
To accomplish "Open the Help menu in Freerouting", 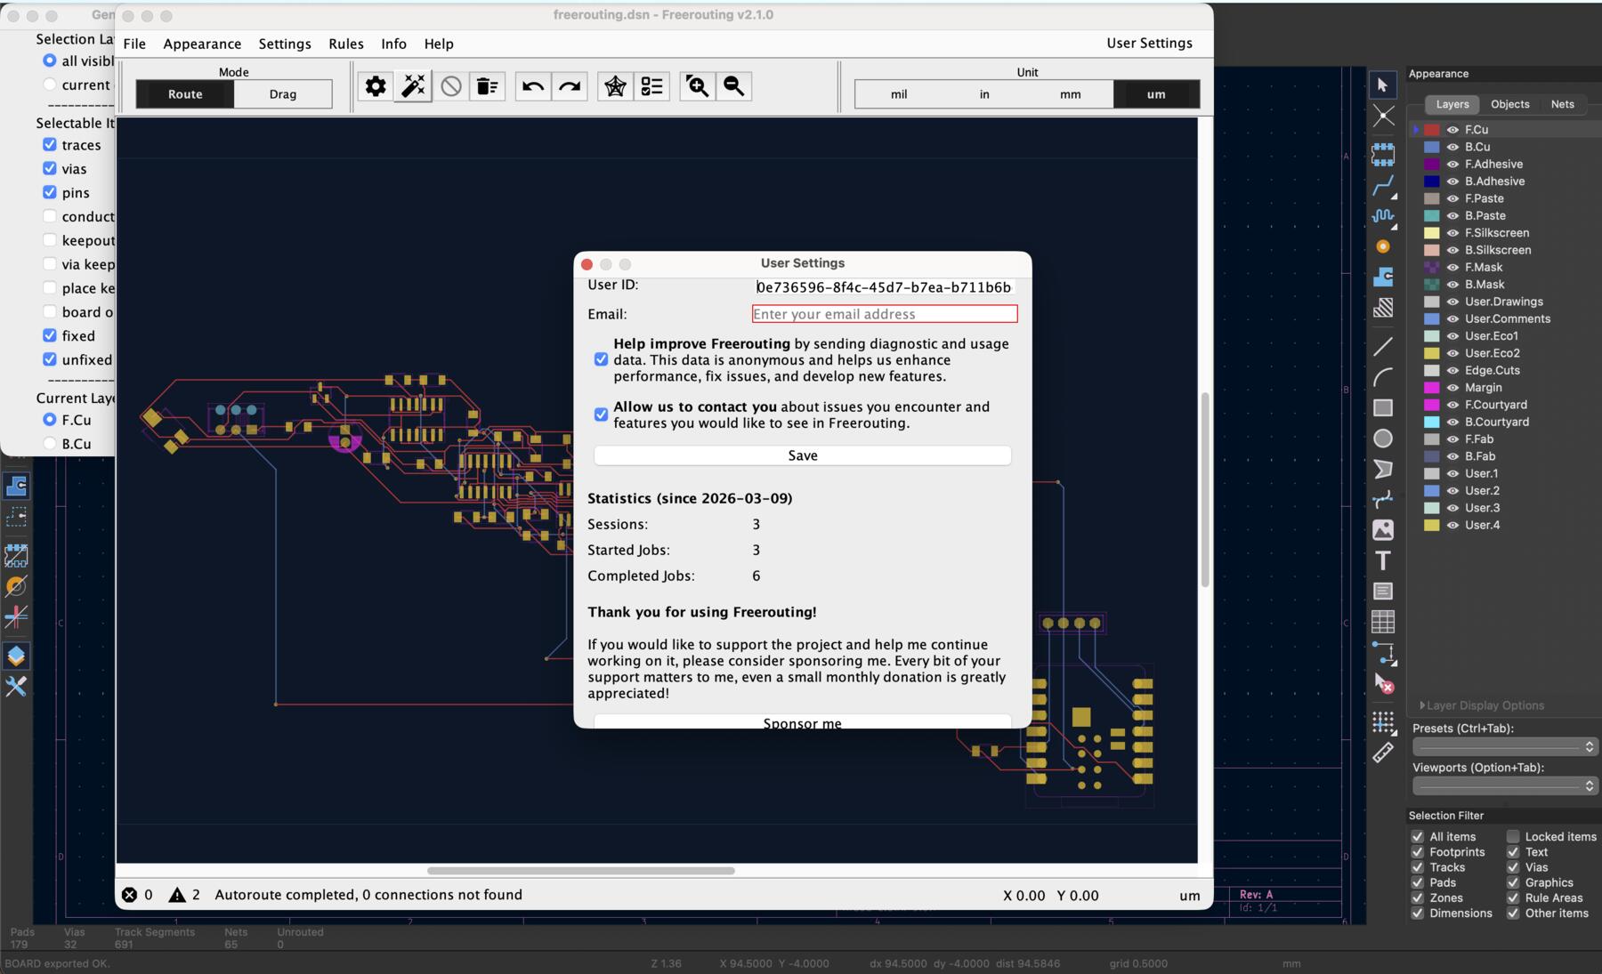I will click(x=439, y=44).
